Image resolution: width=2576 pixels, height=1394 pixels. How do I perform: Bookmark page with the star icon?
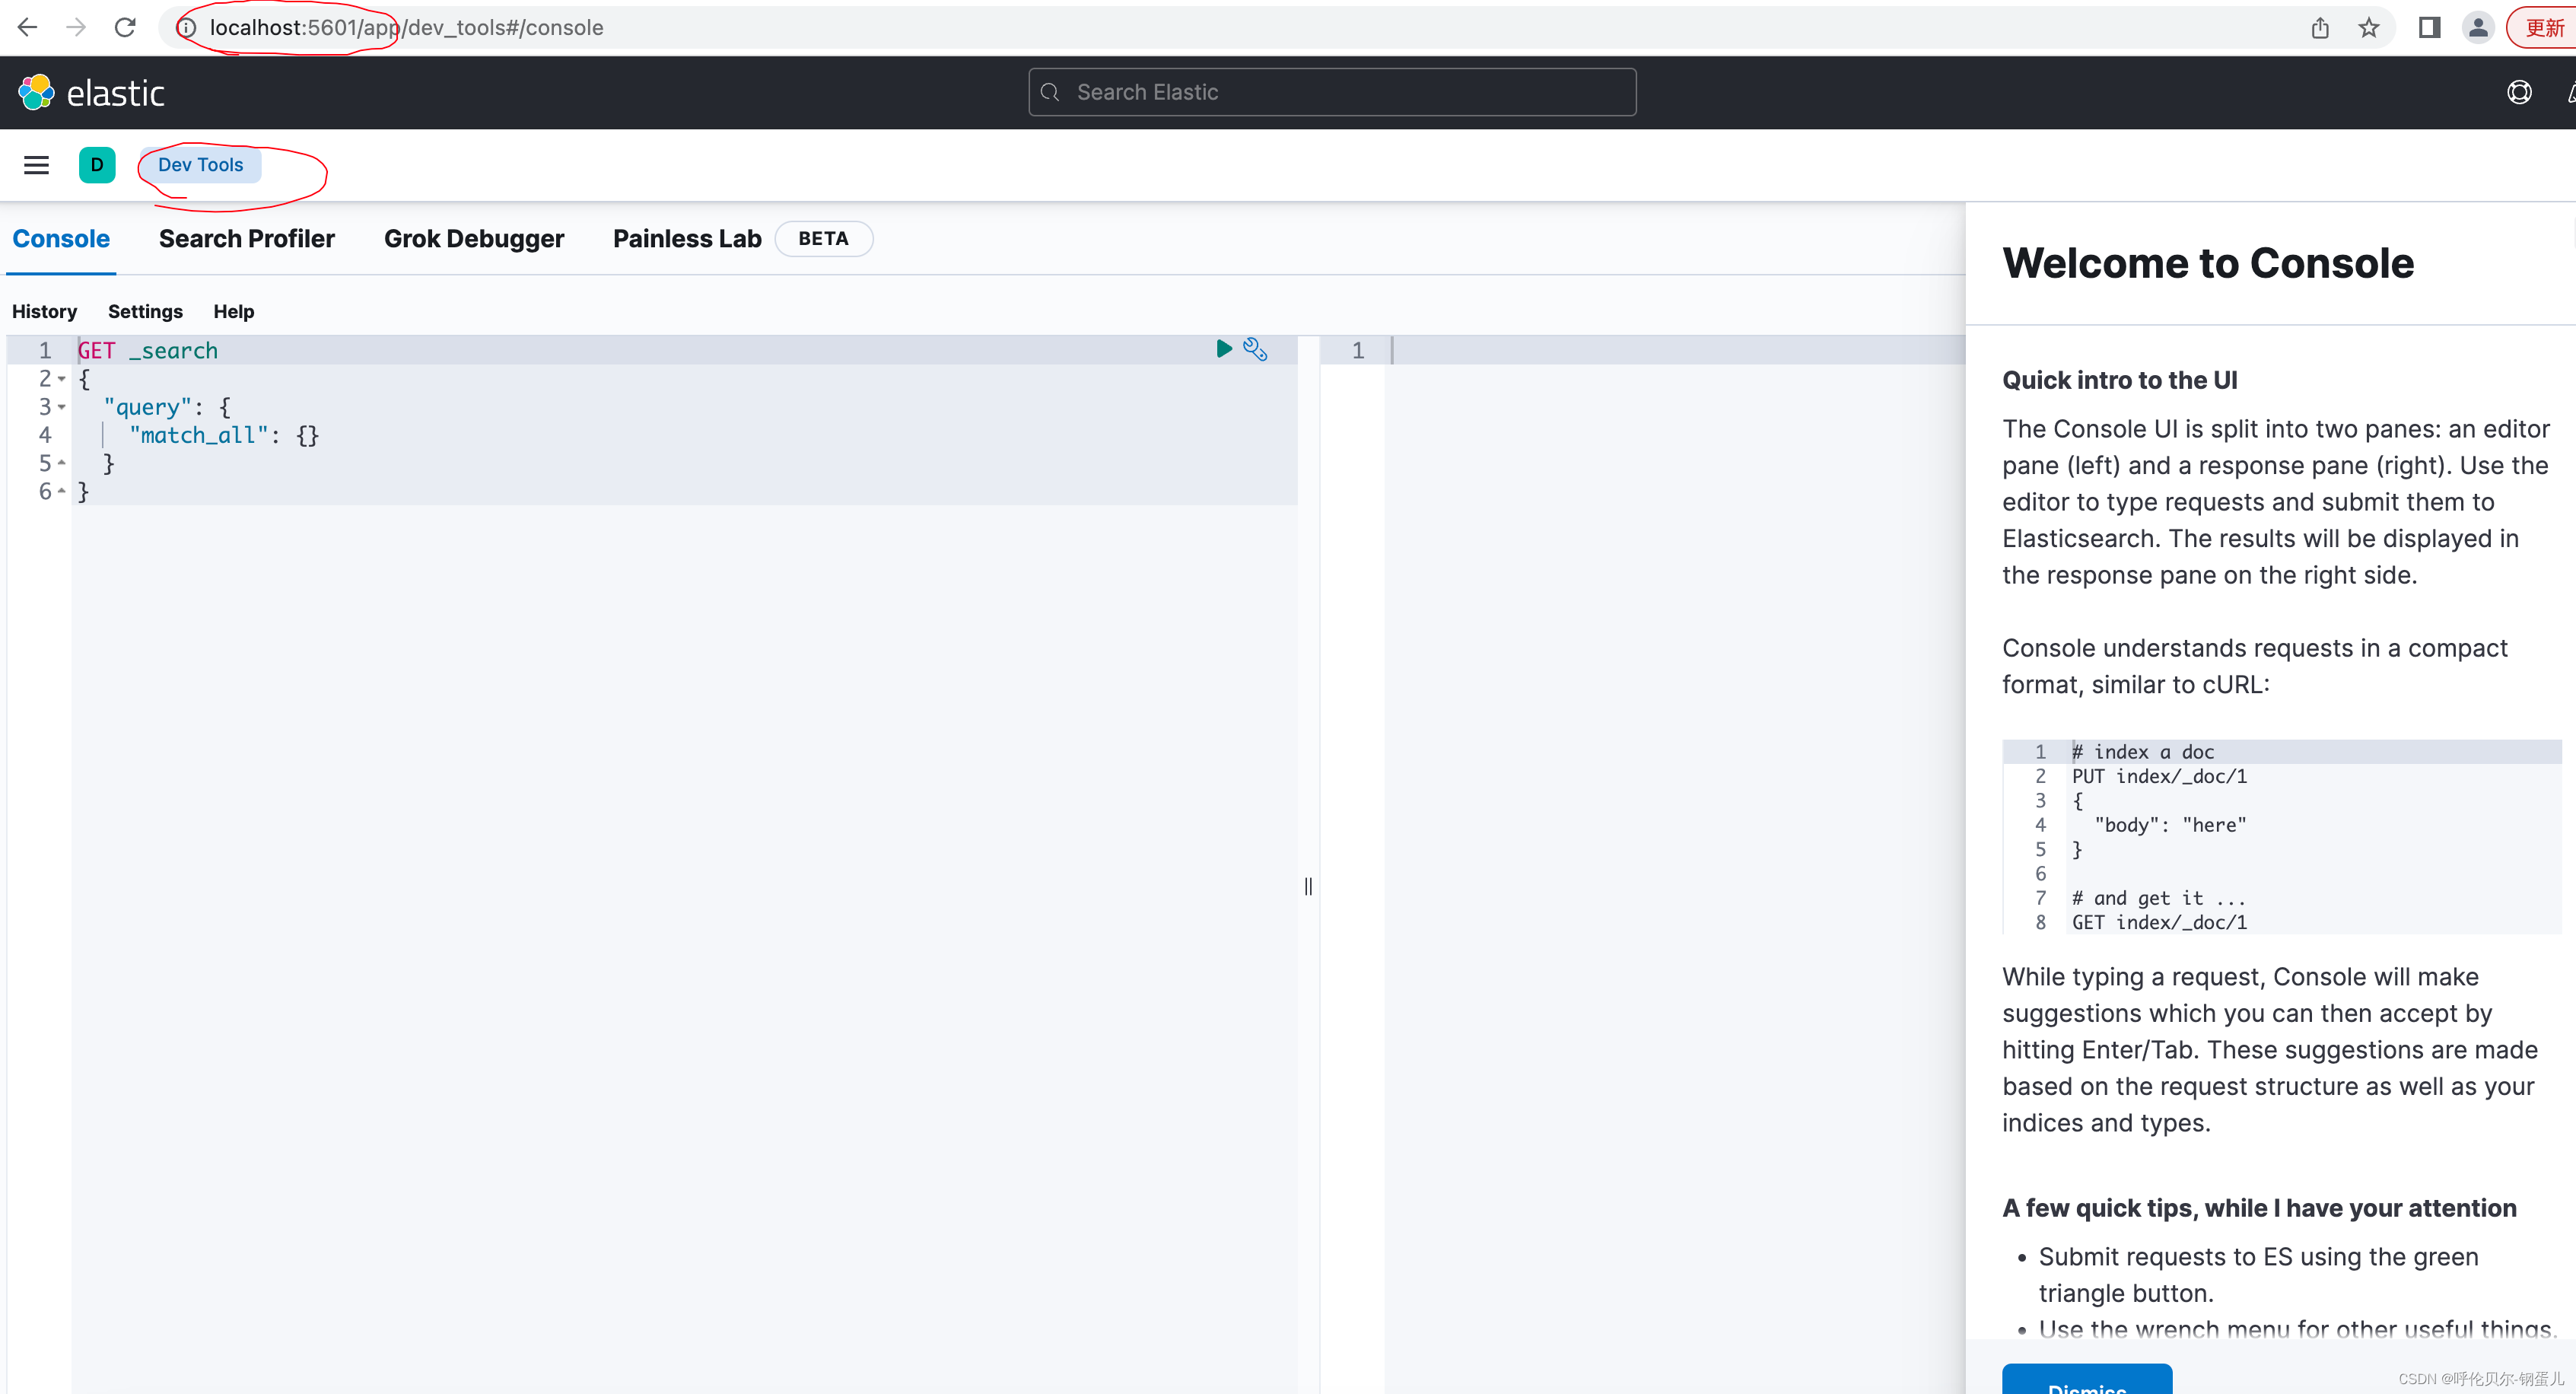tap(2368, 28)
